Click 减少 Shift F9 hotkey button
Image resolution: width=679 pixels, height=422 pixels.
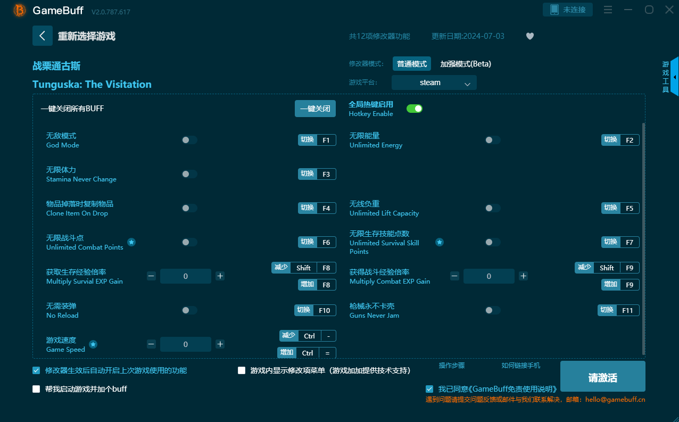pyautogui.click(x=607, y=268)
